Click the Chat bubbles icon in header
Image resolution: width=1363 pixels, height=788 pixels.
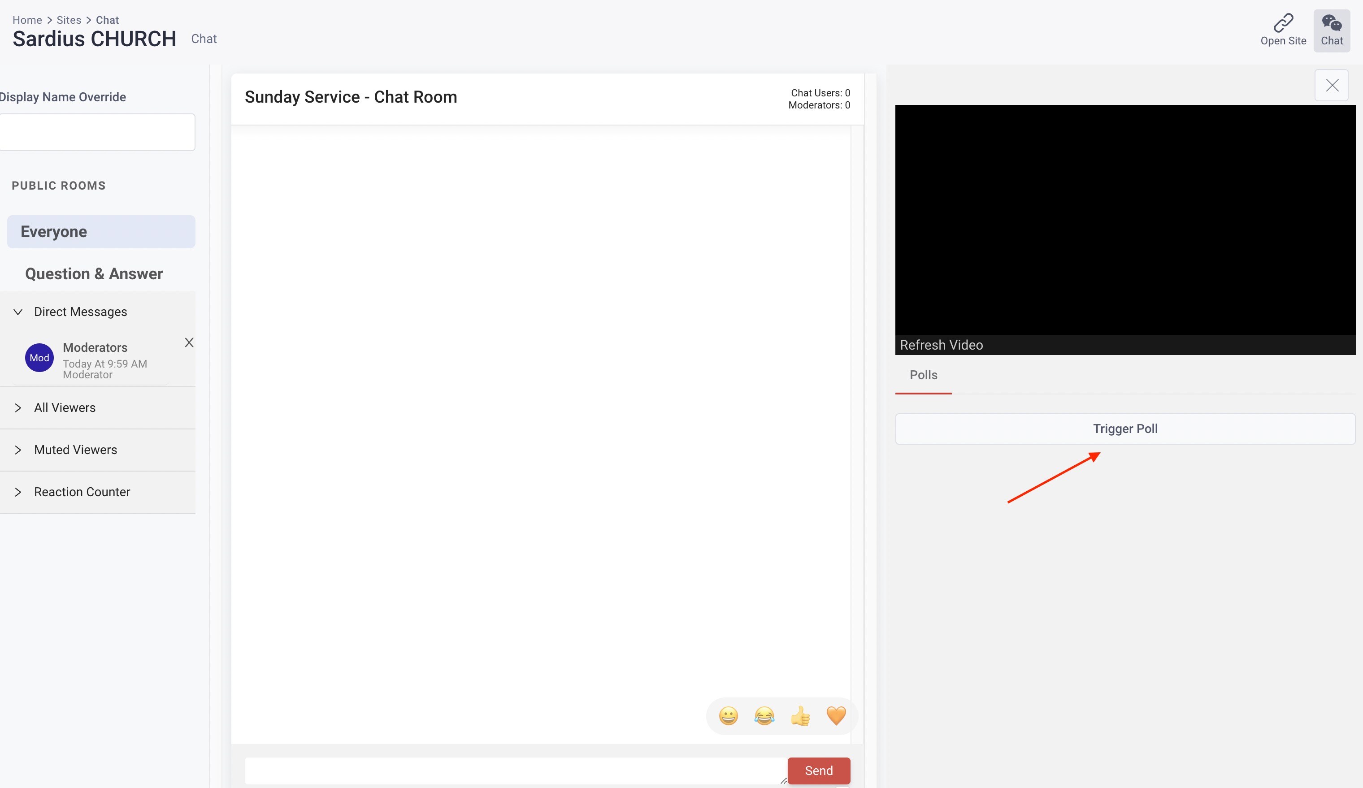(x=1331, y=23)
